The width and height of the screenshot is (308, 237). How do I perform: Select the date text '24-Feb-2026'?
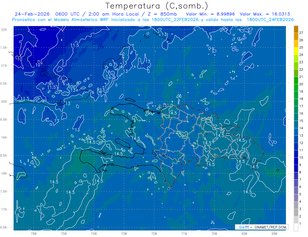(32, 14)
